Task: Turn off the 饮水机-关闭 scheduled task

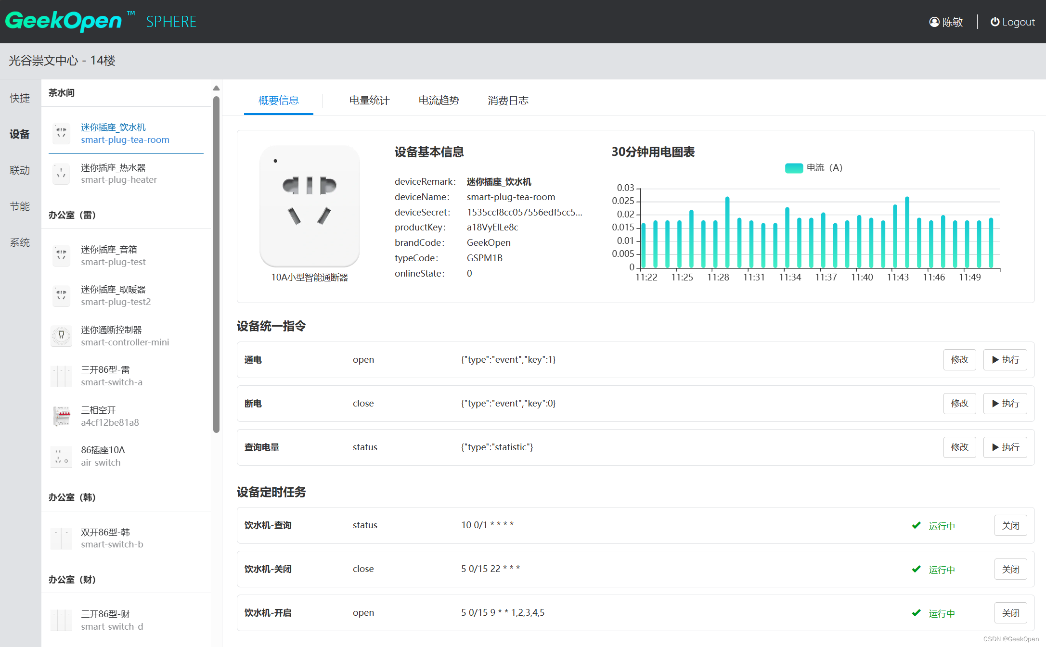Action: pyautogui.click(x=1010, y=569)
